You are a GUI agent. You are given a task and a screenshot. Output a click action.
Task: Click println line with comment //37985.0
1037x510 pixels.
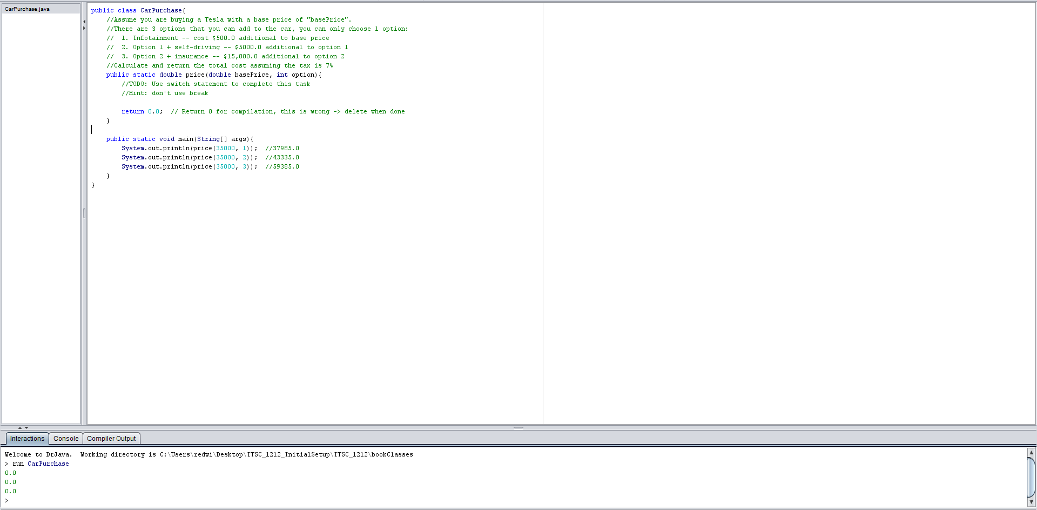210,148
